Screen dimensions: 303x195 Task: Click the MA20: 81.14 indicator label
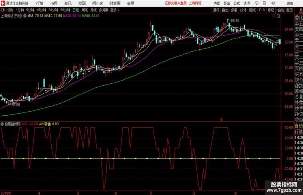click(72, 16)
